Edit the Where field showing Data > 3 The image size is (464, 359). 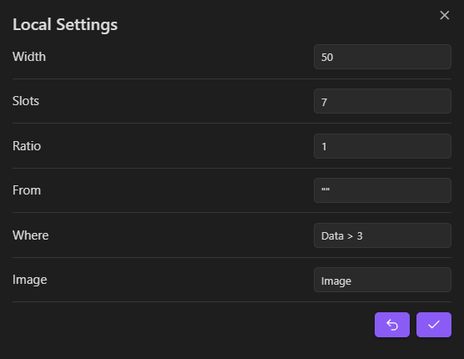click(382, 235)
